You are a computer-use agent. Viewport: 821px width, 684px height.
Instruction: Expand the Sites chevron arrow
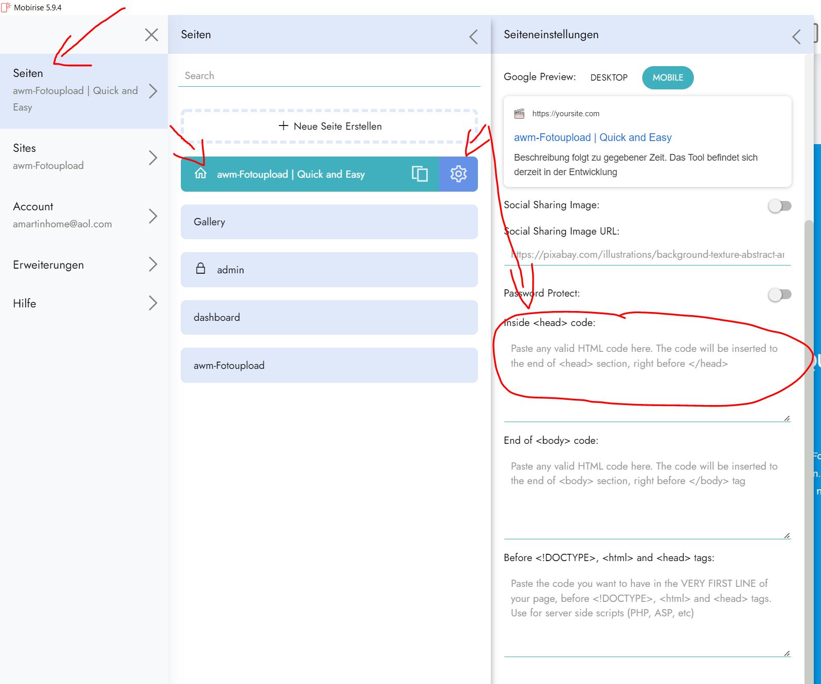(153, 157)
